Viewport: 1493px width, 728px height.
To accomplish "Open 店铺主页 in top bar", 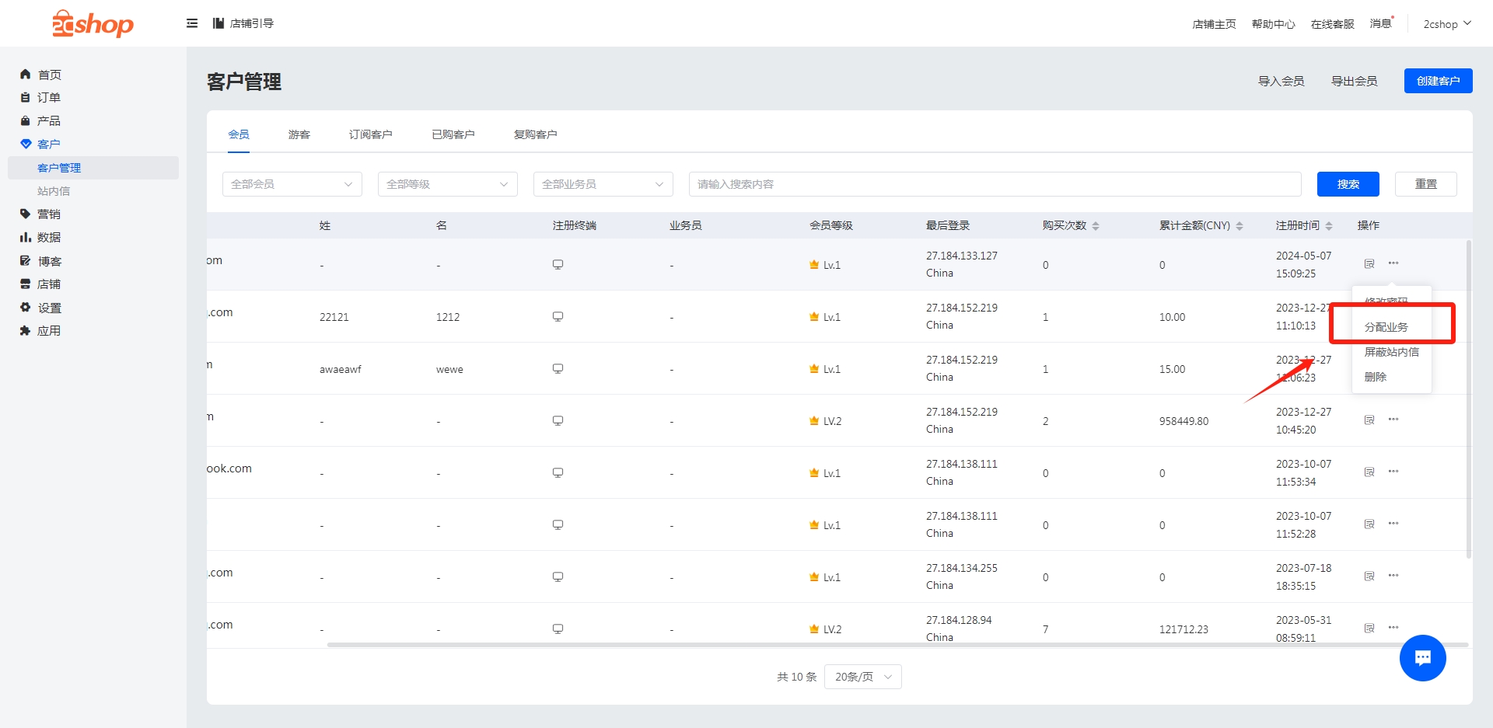I will [x=1215, y=24].
